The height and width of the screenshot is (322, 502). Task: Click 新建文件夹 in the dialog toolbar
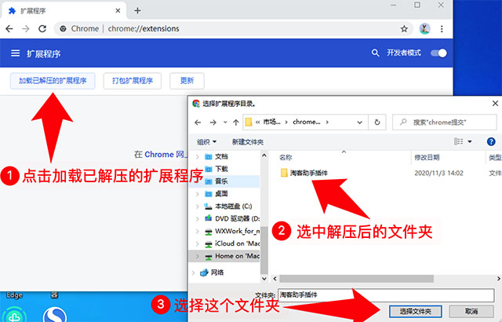coord(248,141)
